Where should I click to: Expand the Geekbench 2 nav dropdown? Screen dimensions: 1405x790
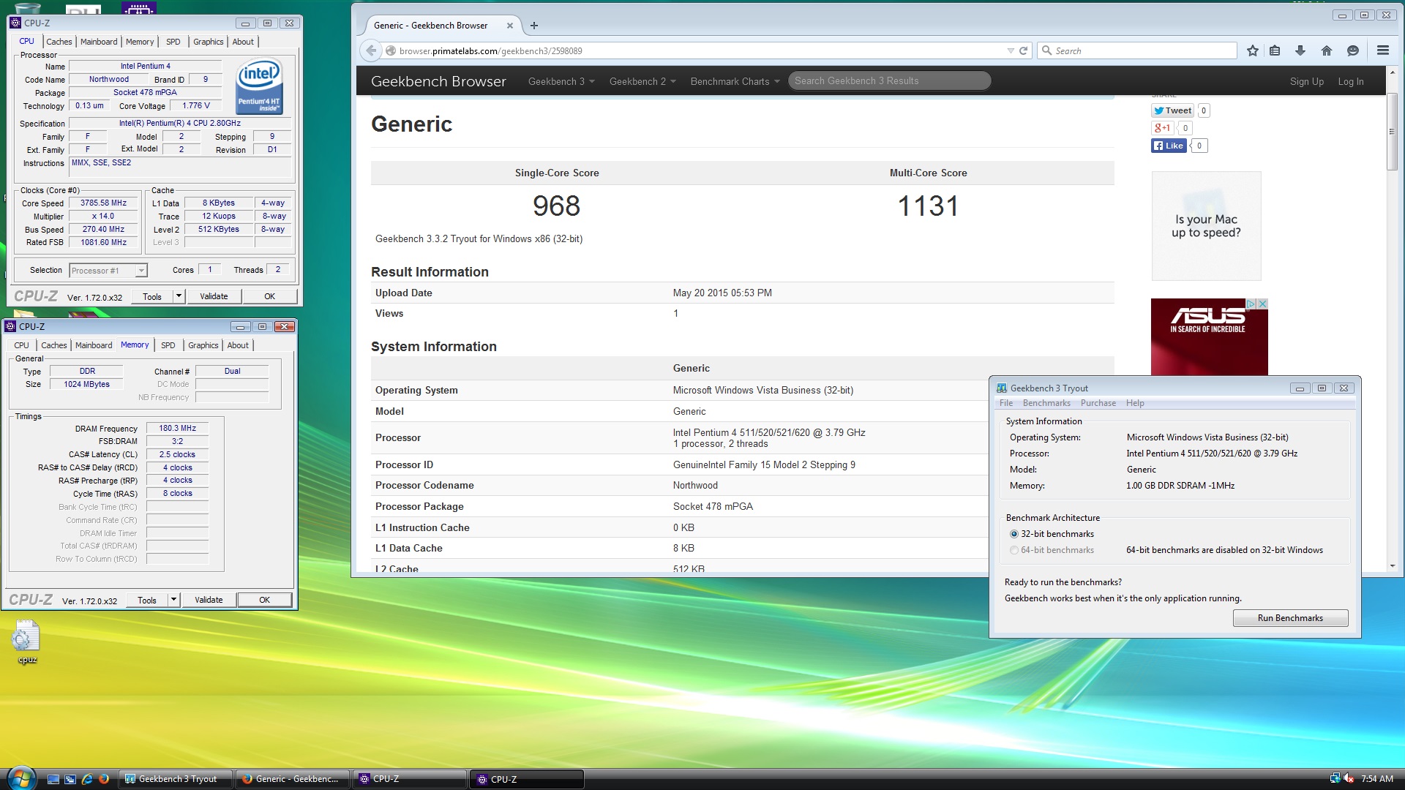pos(642,81)
